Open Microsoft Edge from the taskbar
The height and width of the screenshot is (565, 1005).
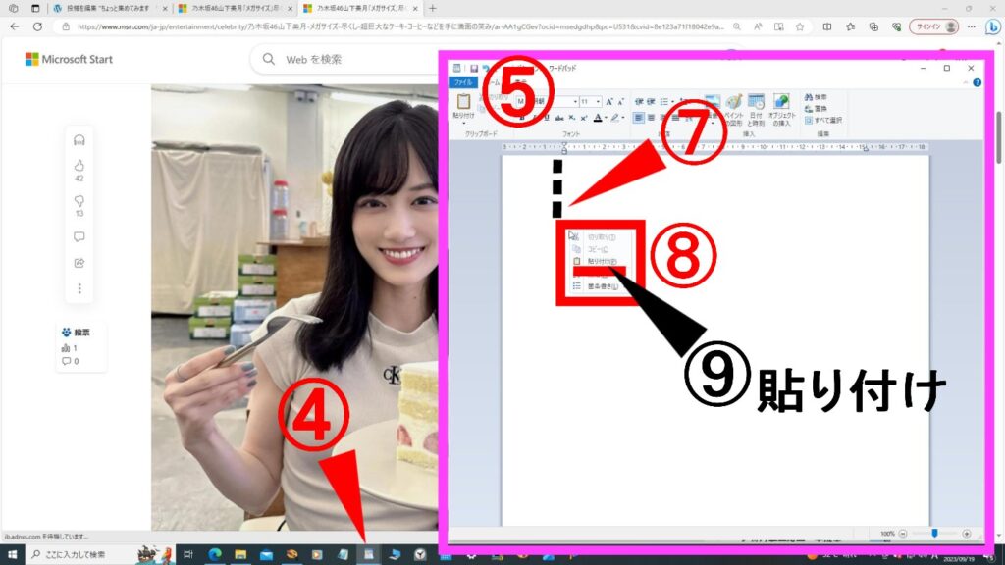[x=214, y=555]
